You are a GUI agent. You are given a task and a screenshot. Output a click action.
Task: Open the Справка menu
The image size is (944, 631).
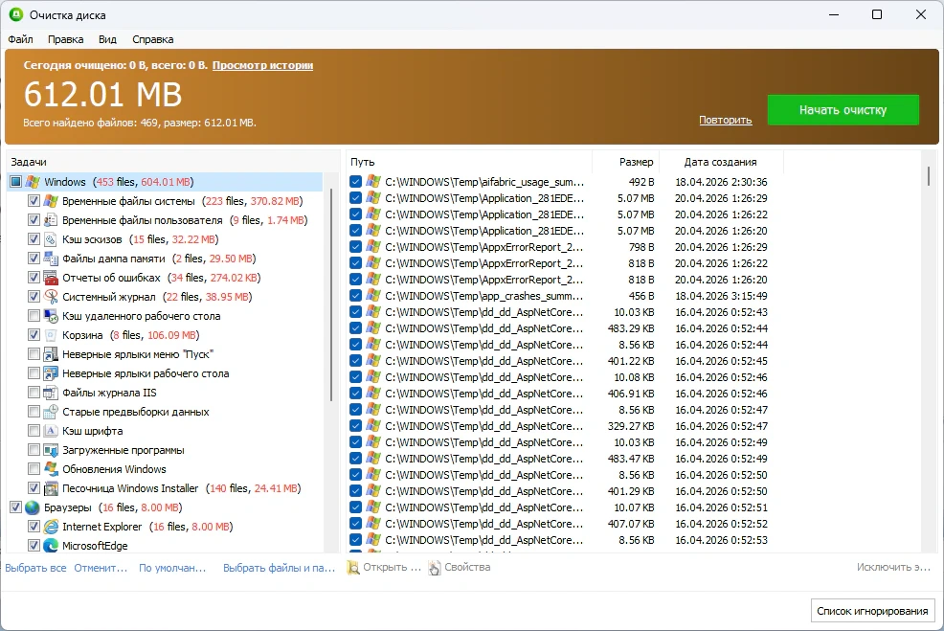coord(152,39)
